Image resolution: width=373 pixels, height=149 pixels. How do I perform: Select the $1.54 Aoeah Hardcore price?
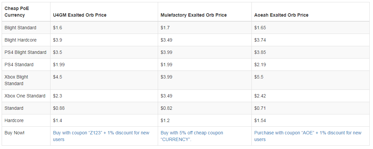(x=260, y=120)
